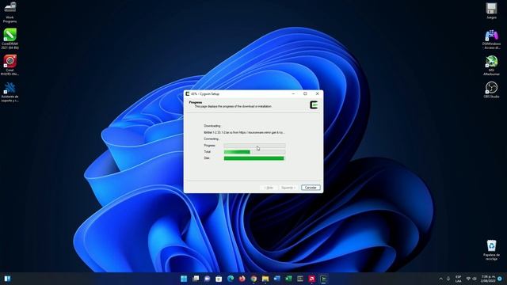Open the taskbar clock and calendar
Image resolution: width=507 pixels, height=285 pixels.
click(x=488, y=279)
